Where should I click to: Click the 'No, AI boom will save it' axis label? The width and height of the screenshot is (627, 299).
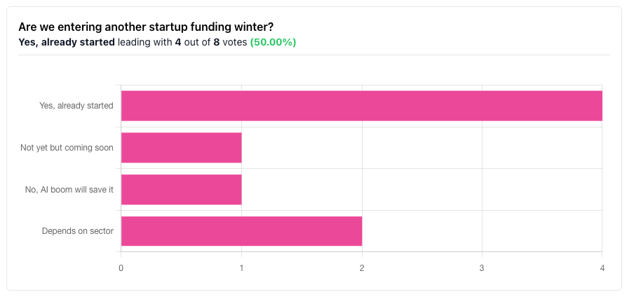click(68, 189)
